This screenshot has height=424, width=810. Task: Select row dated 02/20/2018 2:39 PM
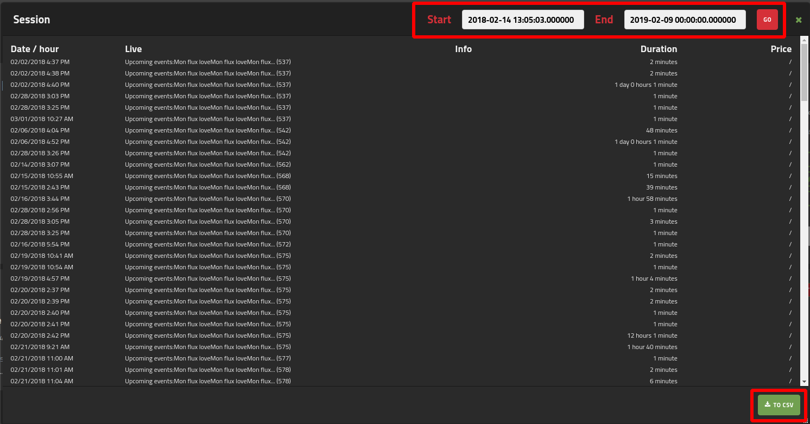click(401, 301)
